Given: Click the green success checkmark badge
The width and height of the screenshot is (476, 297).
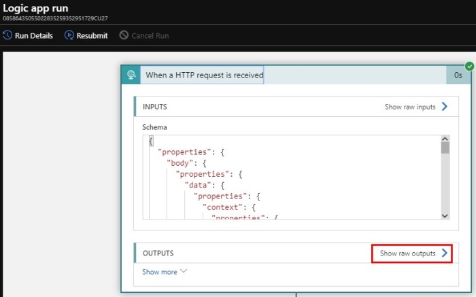Looking at the screenshot, I should (x=469, y=66).
